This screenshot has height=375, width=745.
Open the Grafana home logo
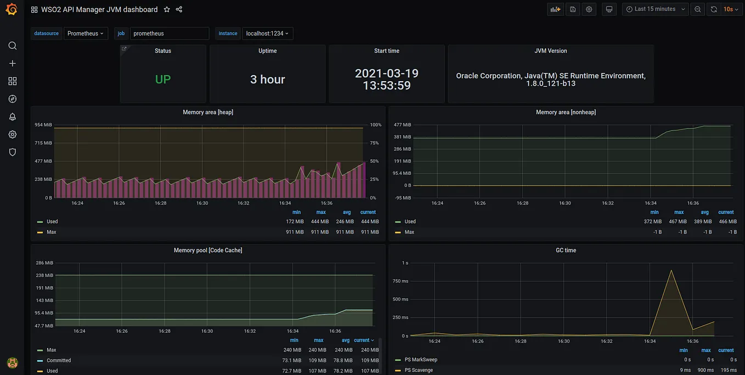click(12, 9)
